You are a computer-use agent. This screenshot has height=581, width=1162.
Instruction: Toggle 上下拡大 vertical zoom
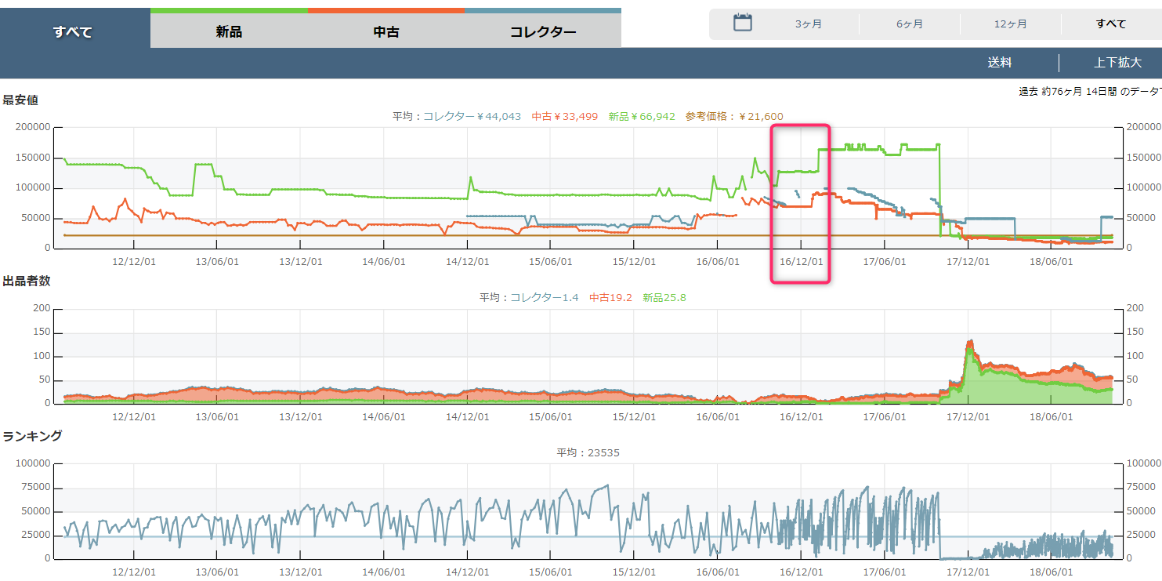(1117, 63)
